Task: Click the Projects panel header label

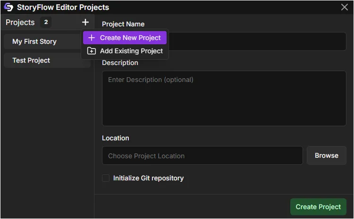Action: click(20, 22)
